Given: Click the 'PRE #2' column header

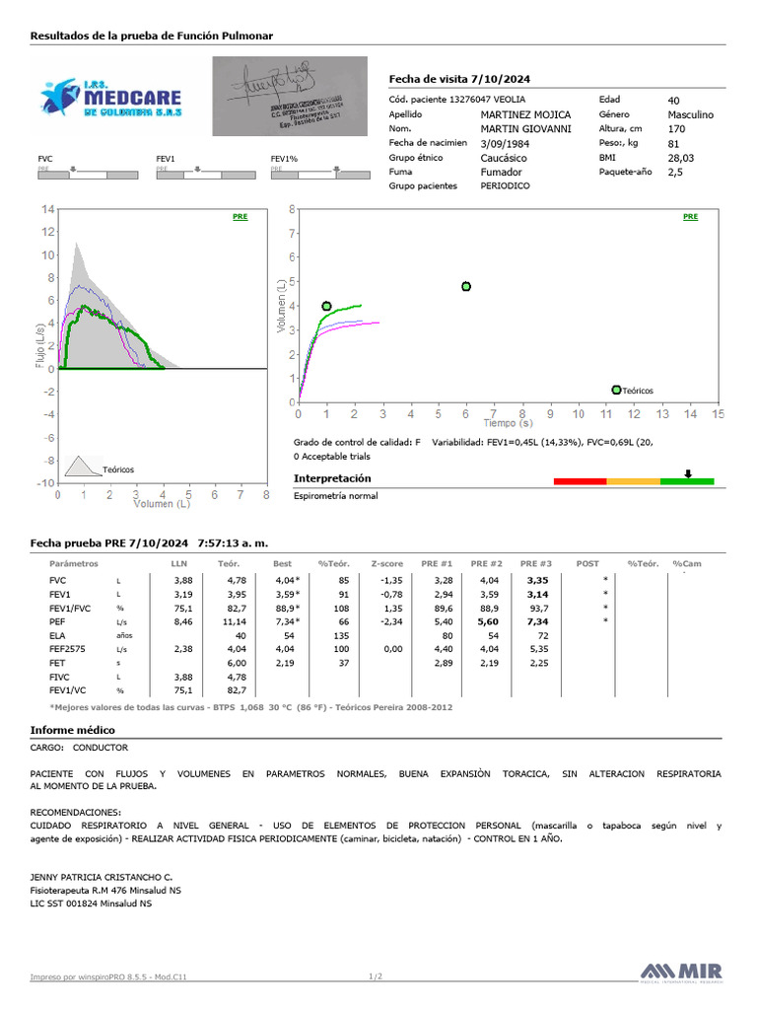Looking at the screenshot, I should (487, 563).
